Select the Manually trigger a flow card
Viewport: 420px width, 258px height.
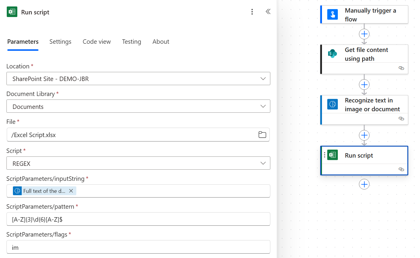[364, 15]
